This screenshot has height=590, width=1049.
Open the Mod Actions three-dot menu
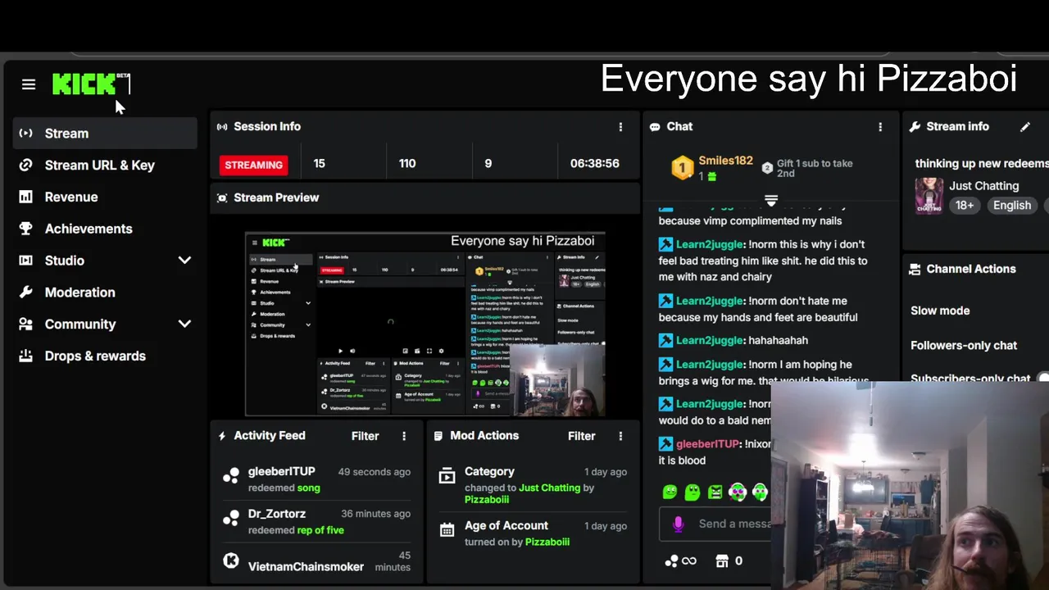click(x=620, y=436)
